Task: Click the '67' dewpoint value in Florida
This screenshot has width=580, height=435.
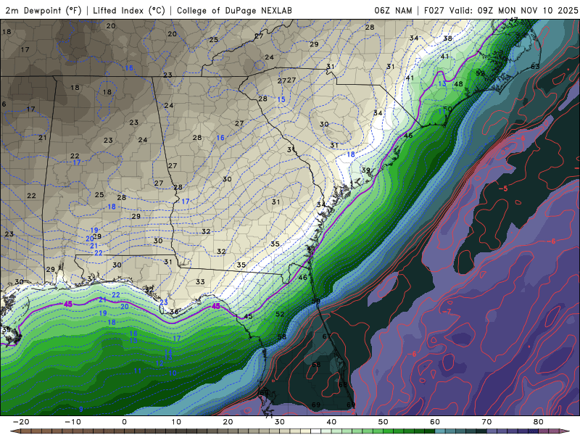Action: click(x=327, y=336)
